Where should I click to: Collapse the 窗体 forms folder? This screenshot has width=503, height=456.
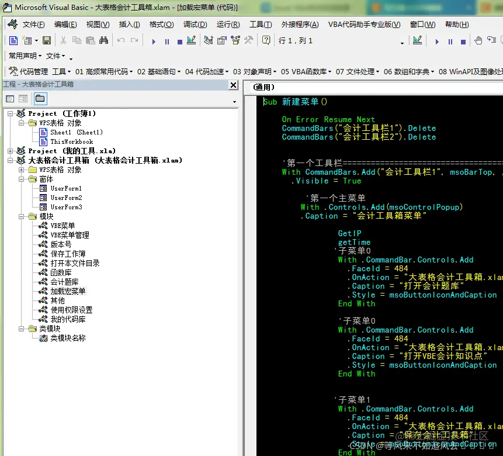21,179
